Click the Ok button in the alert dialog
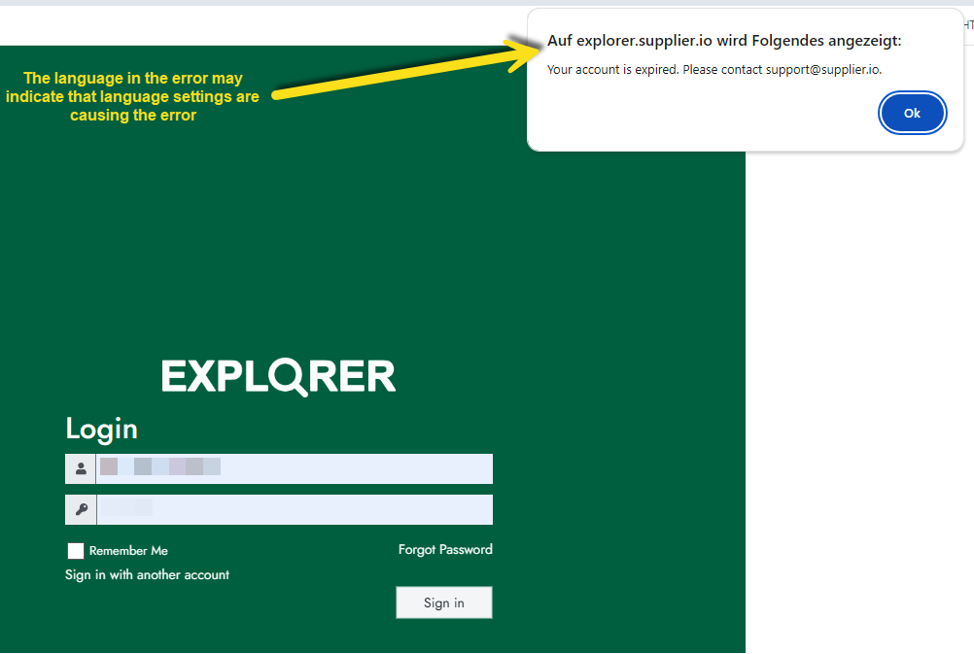Screen dimensions: 974x654 (912, 113)
